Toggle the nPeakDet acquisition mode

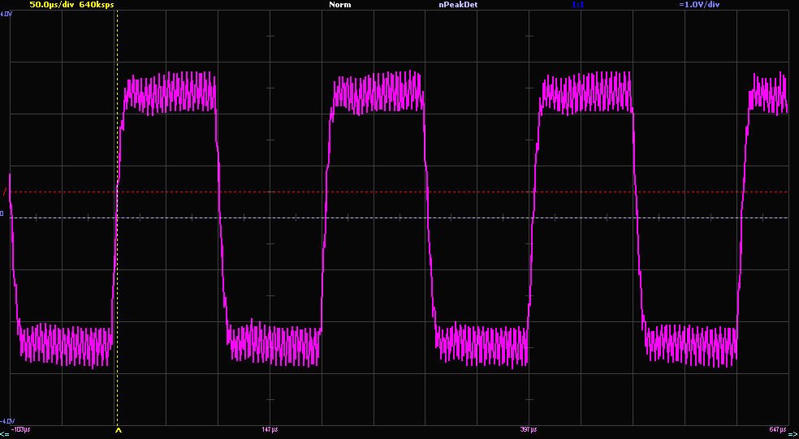[457, 5]
